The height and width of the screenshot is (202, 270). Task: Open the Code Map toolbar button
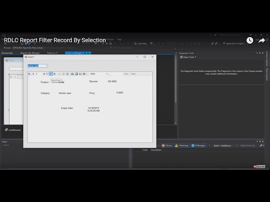(x=141, y=44)
